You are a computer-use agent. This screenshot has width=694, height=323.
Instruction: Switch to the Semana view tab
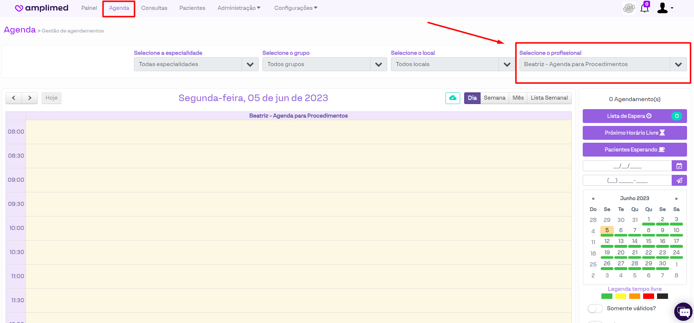(x=494, y=98)
